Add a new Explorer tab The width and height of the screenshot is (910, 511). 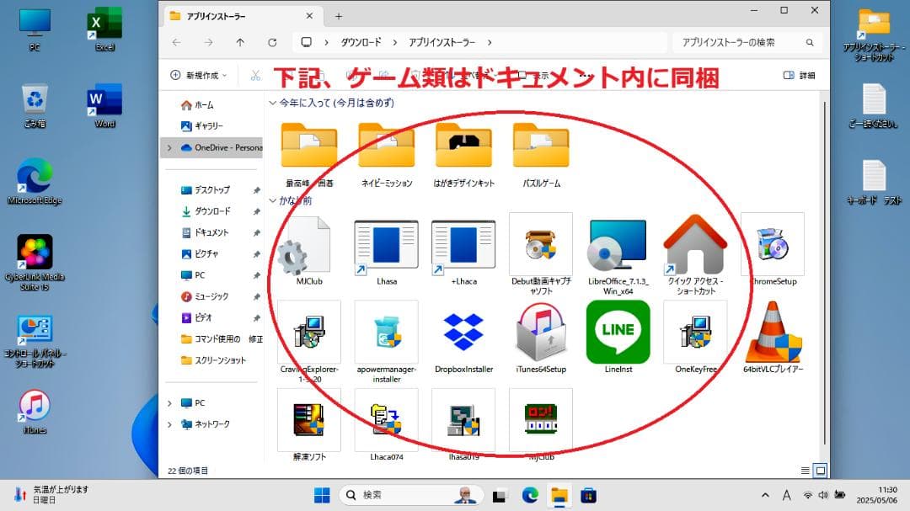pyautogui.click(x=339, y=16)
